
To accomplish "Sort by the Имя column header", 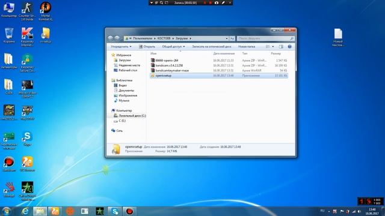I will (154, 53).
